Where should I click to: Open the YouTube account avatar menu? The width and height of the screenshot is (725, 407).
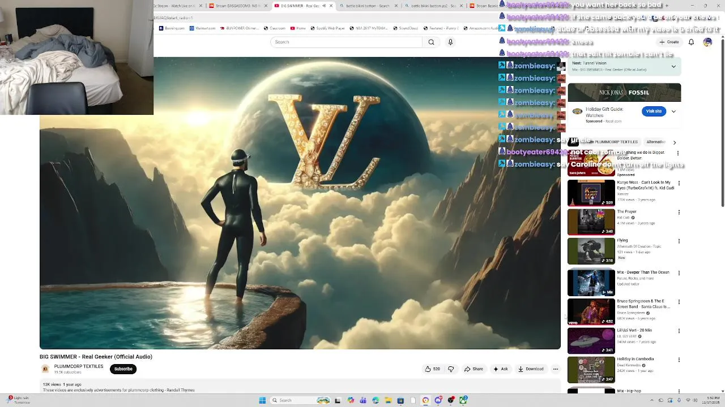click(x=707, y=42)
